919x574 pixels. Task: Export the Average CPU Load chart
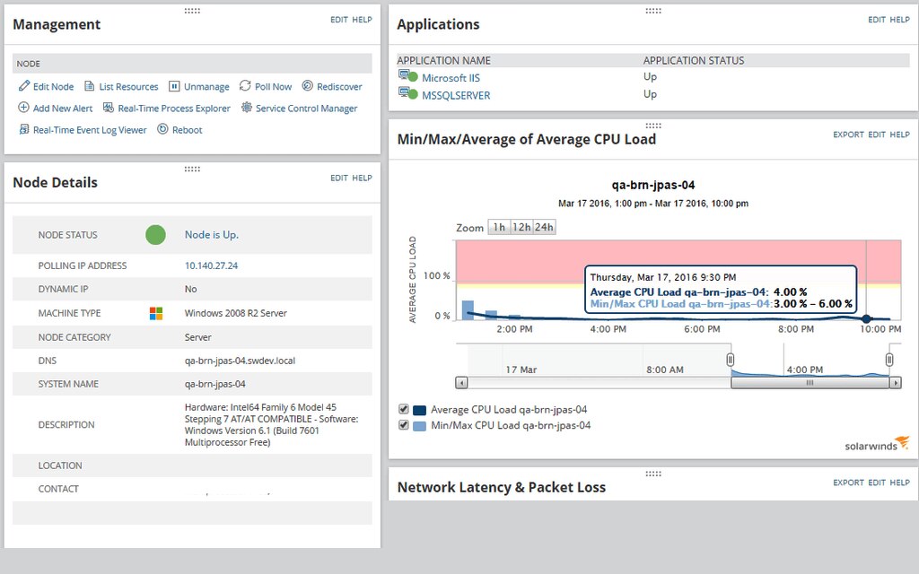pyautogui.click(x=848, y=135)
